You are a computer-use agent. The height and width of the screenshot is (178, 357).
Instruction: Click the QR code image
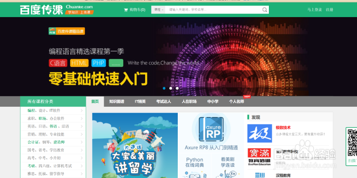click(352, 142)
